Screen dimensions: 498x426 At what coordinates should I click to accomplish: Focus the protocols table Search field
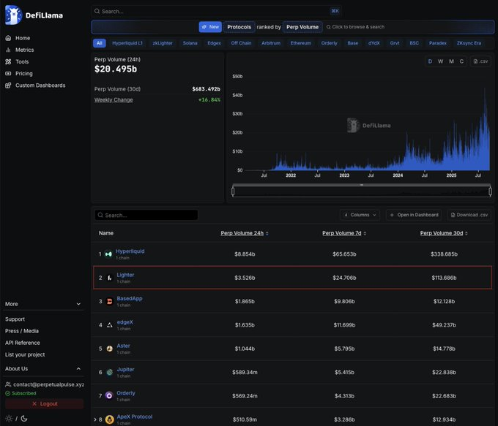[146, 216]
